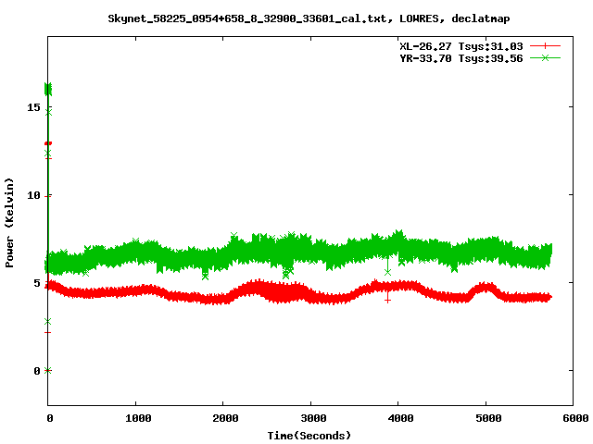The height and width of the screenshot is (444, 593).
Task: Select the XL-26.27 Tsys:31.03 legend label
Action: [x=461, y=46]
